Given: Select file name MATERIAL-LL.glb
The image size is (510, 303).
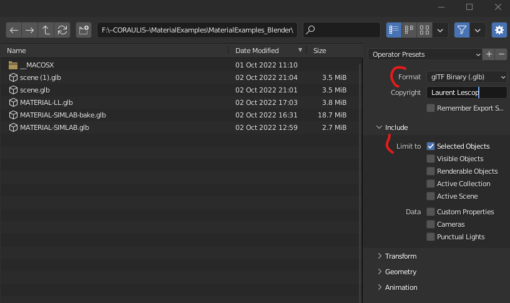Looking at the screenshot, I should pyautogui.click(x=46, y=102).
